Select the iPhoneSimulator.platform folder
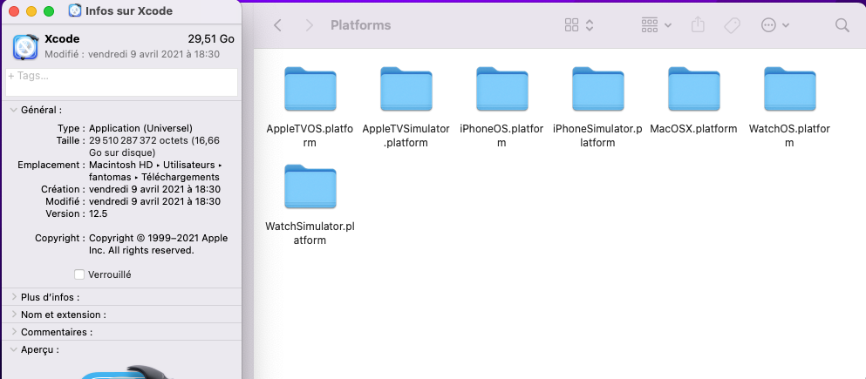The width and height of the screenshot is (866, 379). click(598, 90)
